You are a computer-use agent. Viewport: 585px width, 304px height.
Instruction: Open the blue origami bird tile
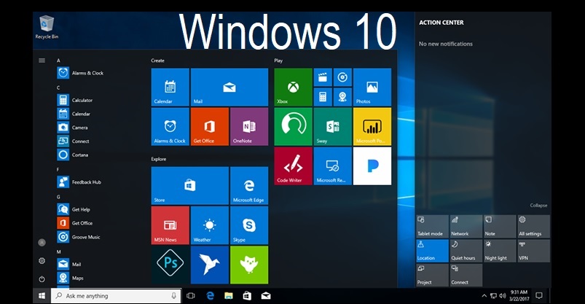point(210,265)
